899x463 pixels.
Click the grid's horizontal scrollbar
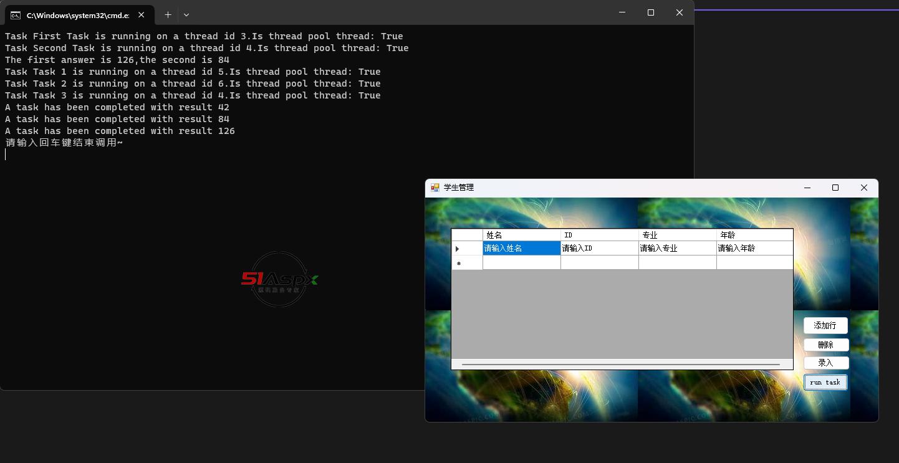pos(621,364)
